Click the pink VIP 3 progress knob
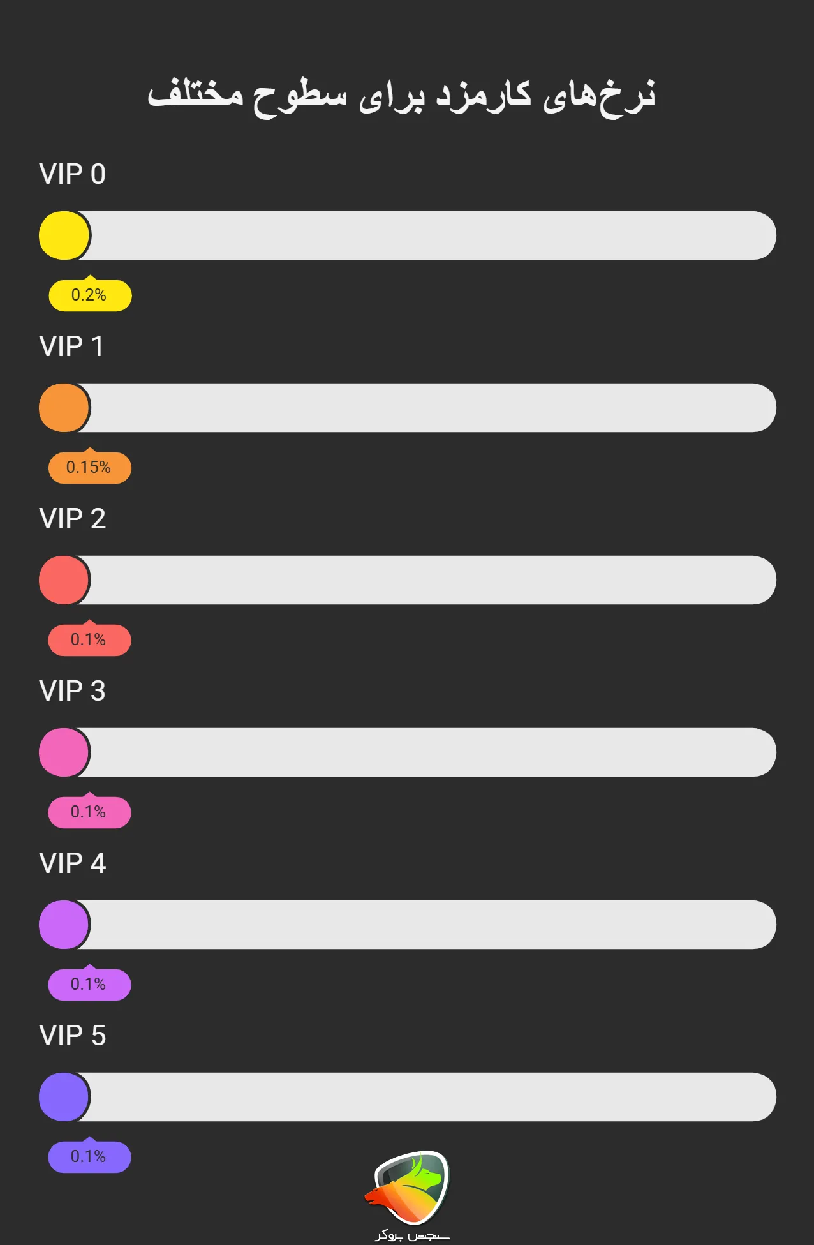The height and width of the screenshot is (1245, 814). click(x=64, y=752)
